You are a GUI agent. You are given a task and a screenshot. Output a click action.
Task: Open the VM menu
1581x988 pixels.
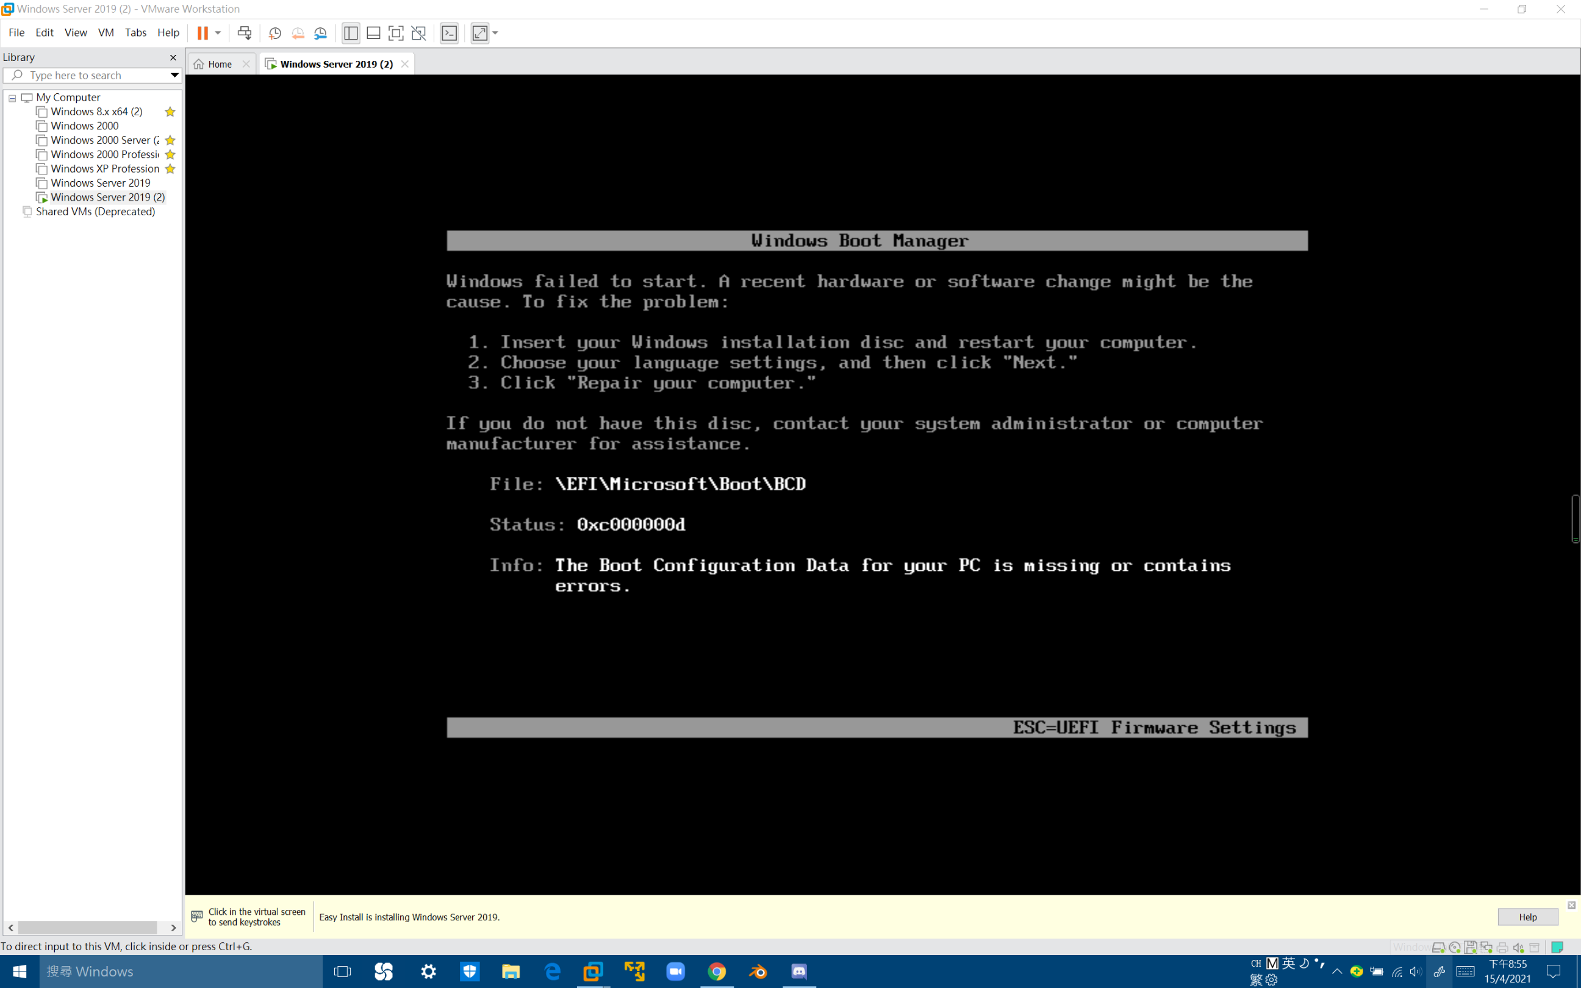(105, 33)
